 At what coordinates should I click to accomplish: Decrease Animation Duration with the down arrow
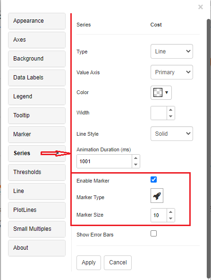[136, 165]
